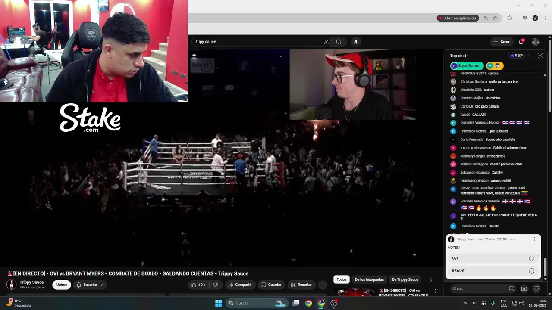This screenshot has width=552, height=310.
Task: Click inside the YouTube search field
Action: [x=257, y=42]
